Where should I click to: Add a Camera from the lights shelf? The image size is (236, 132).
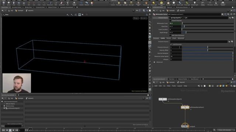(113, 3)
